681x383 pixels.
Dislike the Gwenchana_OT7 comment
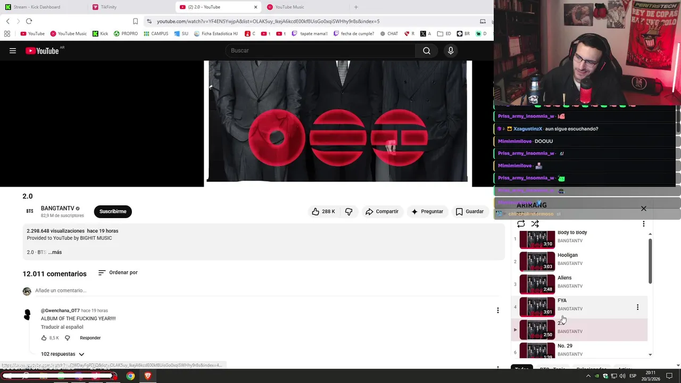point(67,338)
